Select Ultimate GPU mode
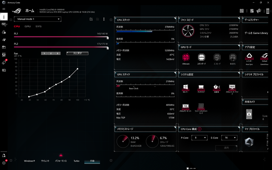 click(186, 57)
